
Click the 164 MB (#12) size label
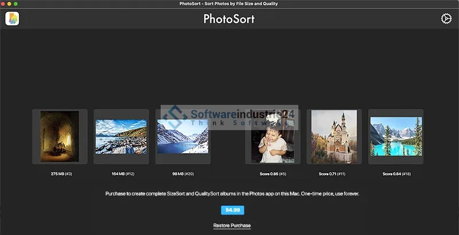121,173
